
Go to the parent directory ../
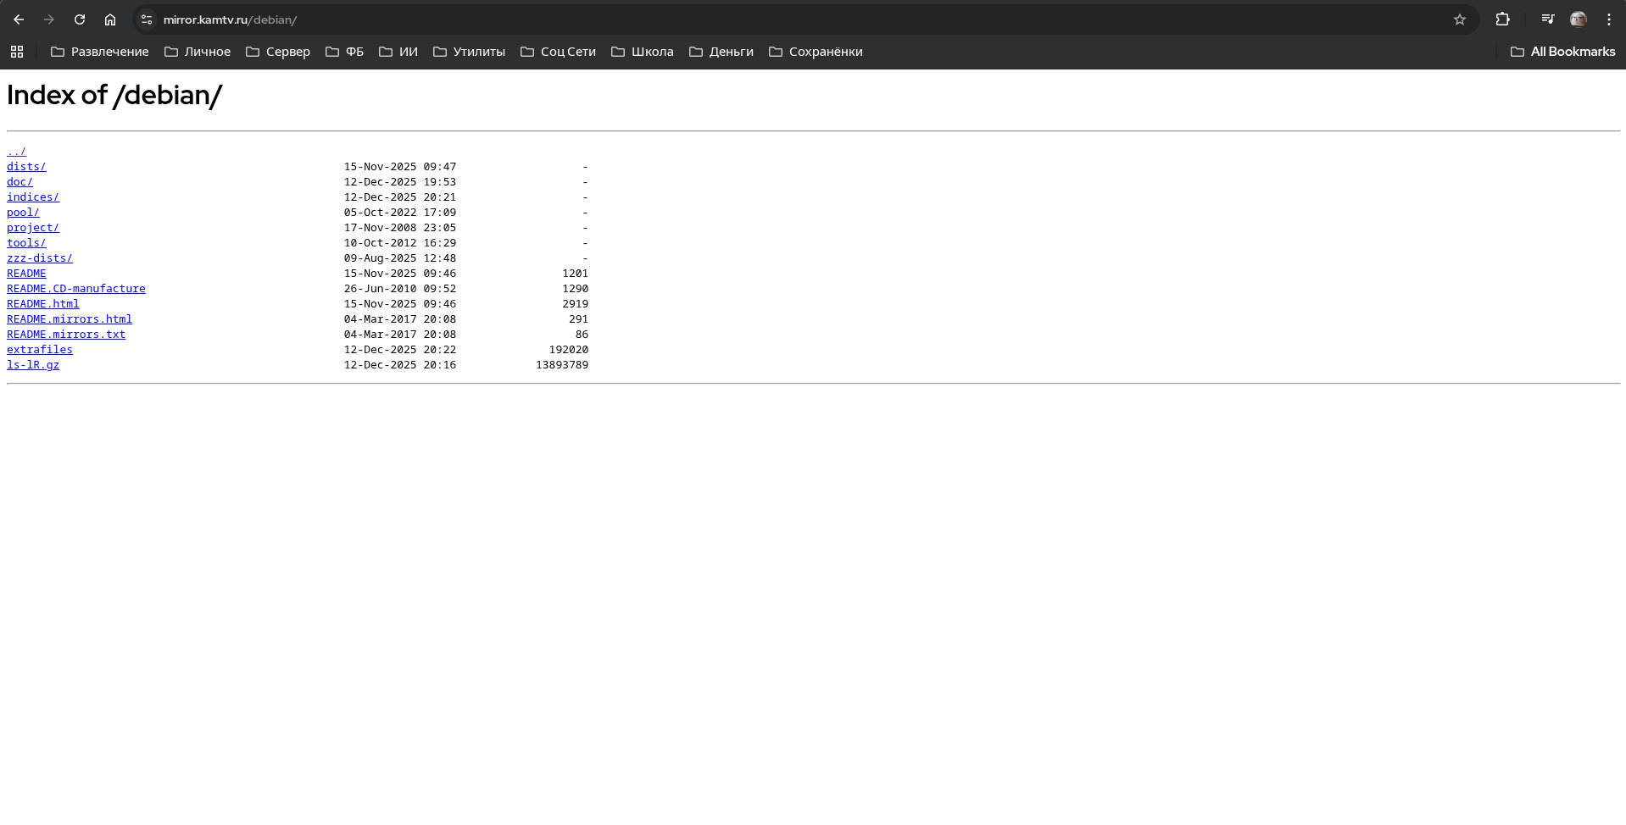tap(16, 152)
